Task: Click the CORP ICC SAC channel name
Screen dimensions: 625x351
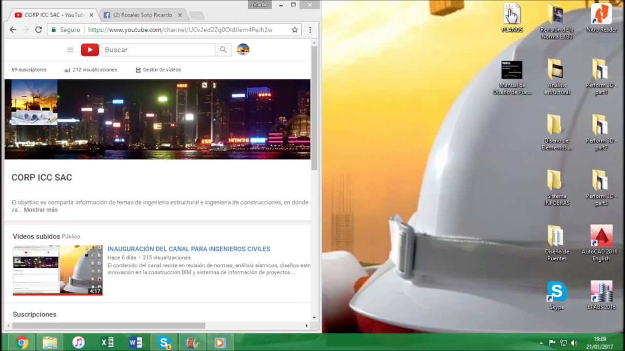Action: 42,177
